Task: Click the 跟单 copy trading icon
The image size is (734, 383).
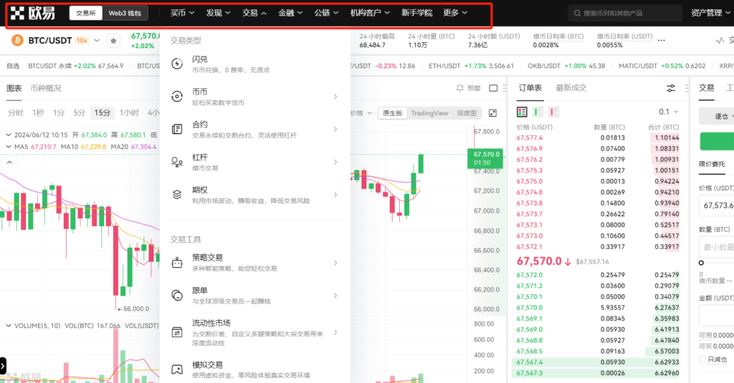Action: [x=177, y=295]
